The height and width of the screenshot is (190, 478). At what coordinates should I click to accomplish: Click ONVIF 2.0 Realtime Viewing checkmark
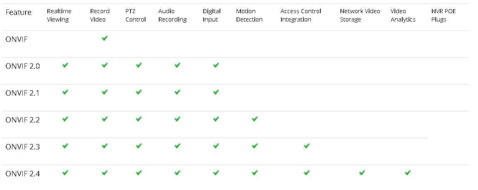click(65, 65)
